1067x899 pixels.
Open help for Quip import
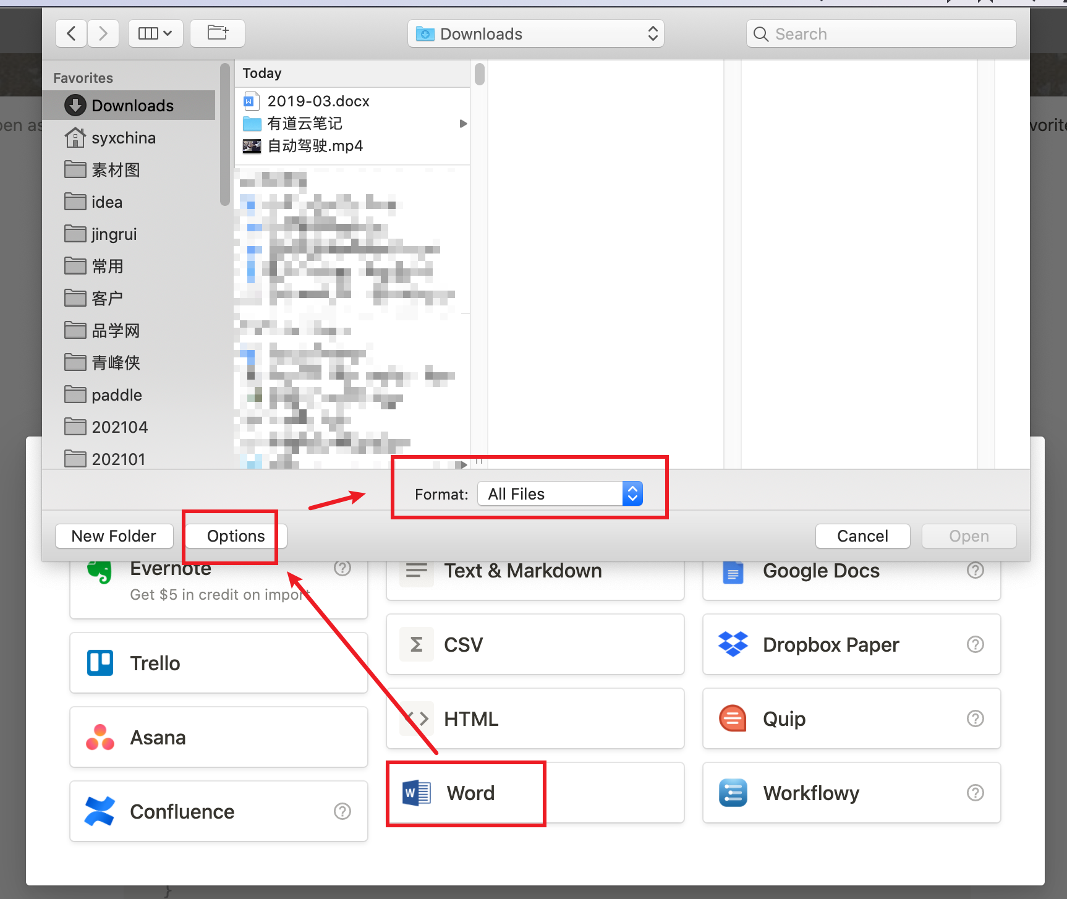[975, 718]
